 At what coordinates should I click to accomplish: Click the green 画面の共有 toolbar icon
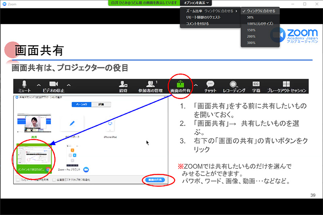click(x=180, y=84)
